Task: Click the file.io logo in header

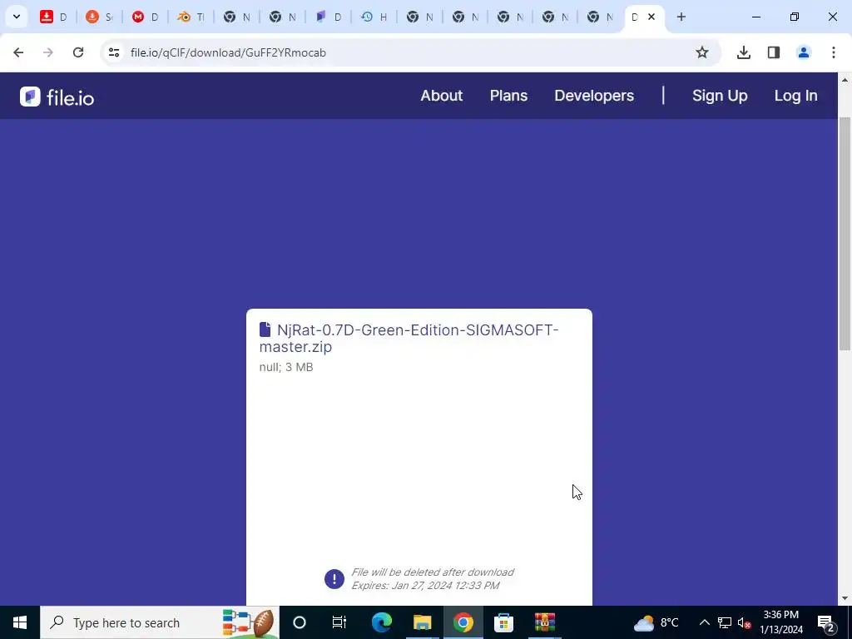Action: (x=57, y=97)
